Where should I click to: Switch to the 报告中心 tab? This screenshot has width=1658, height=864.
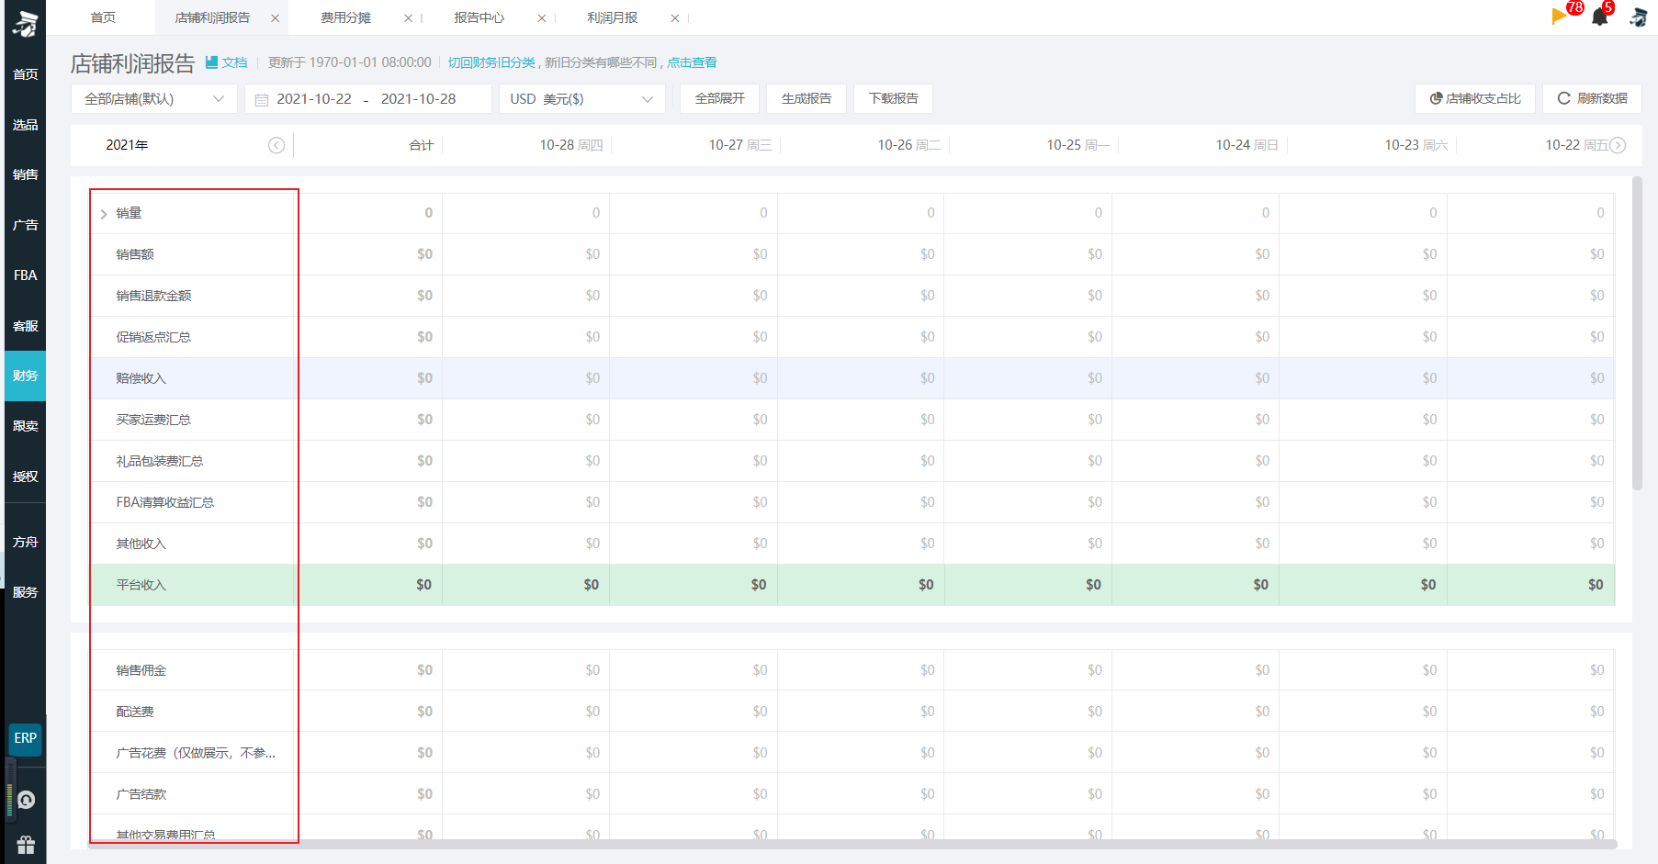[x=479, y=17]
